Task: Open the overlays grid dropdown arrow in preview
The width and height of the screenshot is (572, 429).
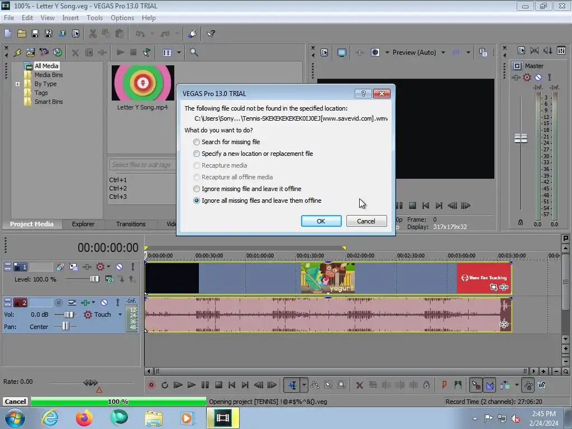Action: tap(468, 53)
